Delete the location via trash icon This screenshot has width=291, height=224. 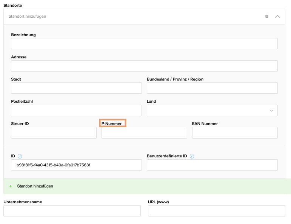(267, 17)
